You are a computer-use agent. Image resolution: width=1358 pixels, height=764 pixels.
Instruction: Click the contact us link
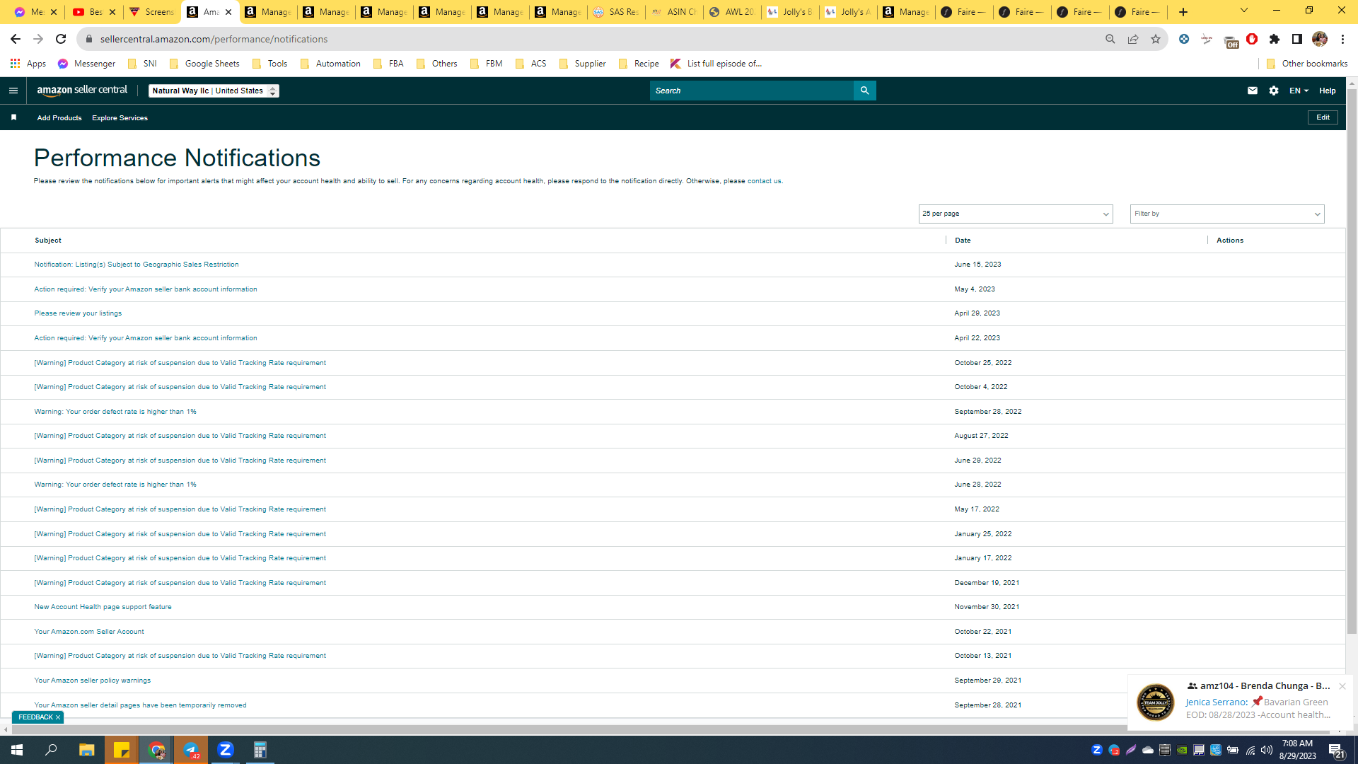click(x=764, y=181)
